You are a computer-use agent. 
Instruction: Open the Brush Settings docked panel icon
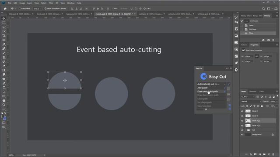[236, 17]
